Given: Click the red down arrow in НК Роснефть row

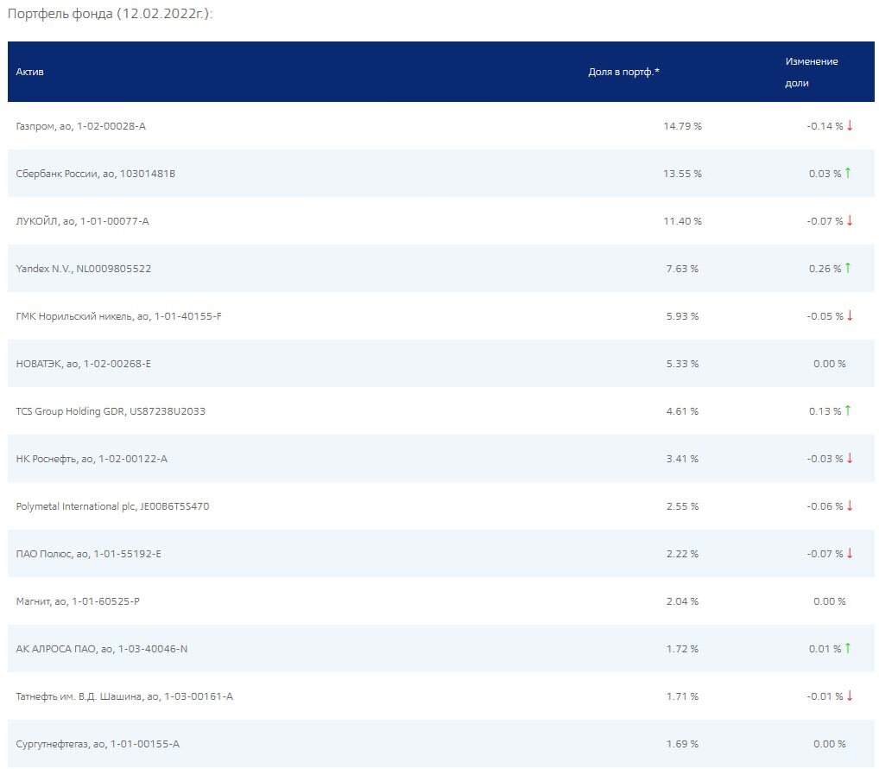Looking at the screenshot, I should (850, 458).
